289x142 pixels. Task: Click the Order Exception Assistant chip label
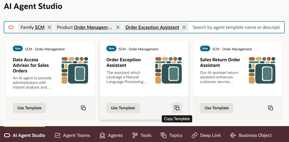click(x=152, y=27)
